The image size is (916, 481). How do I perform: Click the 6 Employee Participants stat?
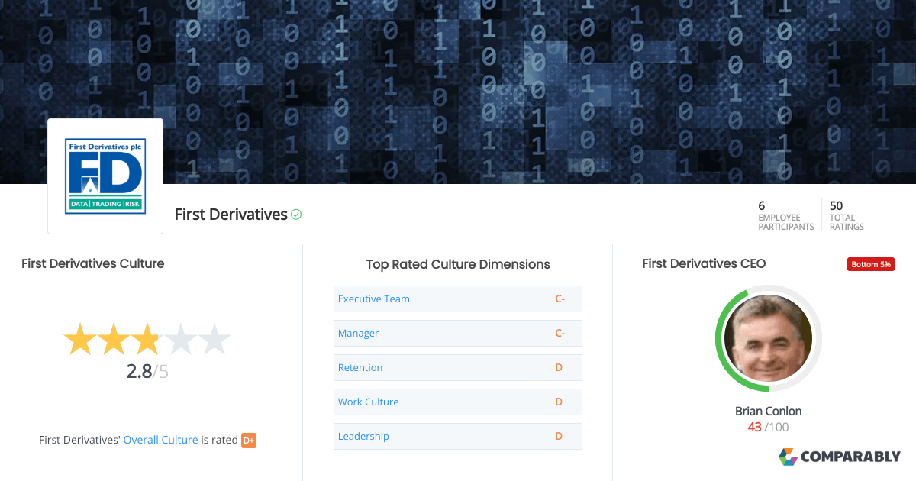(785, 215)
